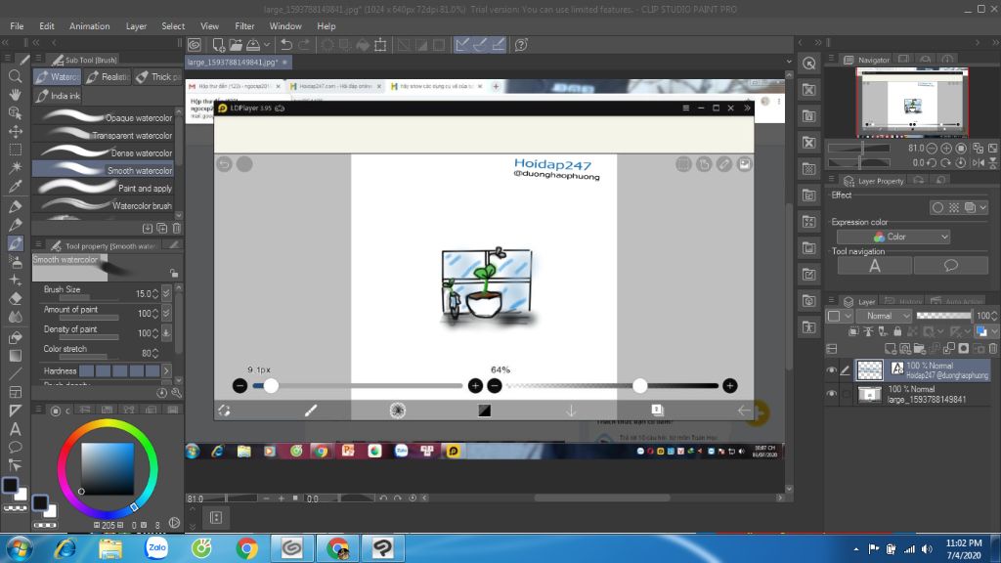The height and width of the screenshot is (563, 1001).
Task: Switch to the History tab
Action: (x=903, y=301)
